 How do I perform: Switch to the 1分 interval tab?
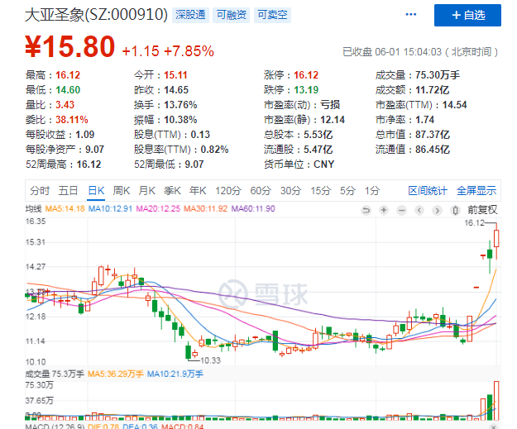click(372, 190)
